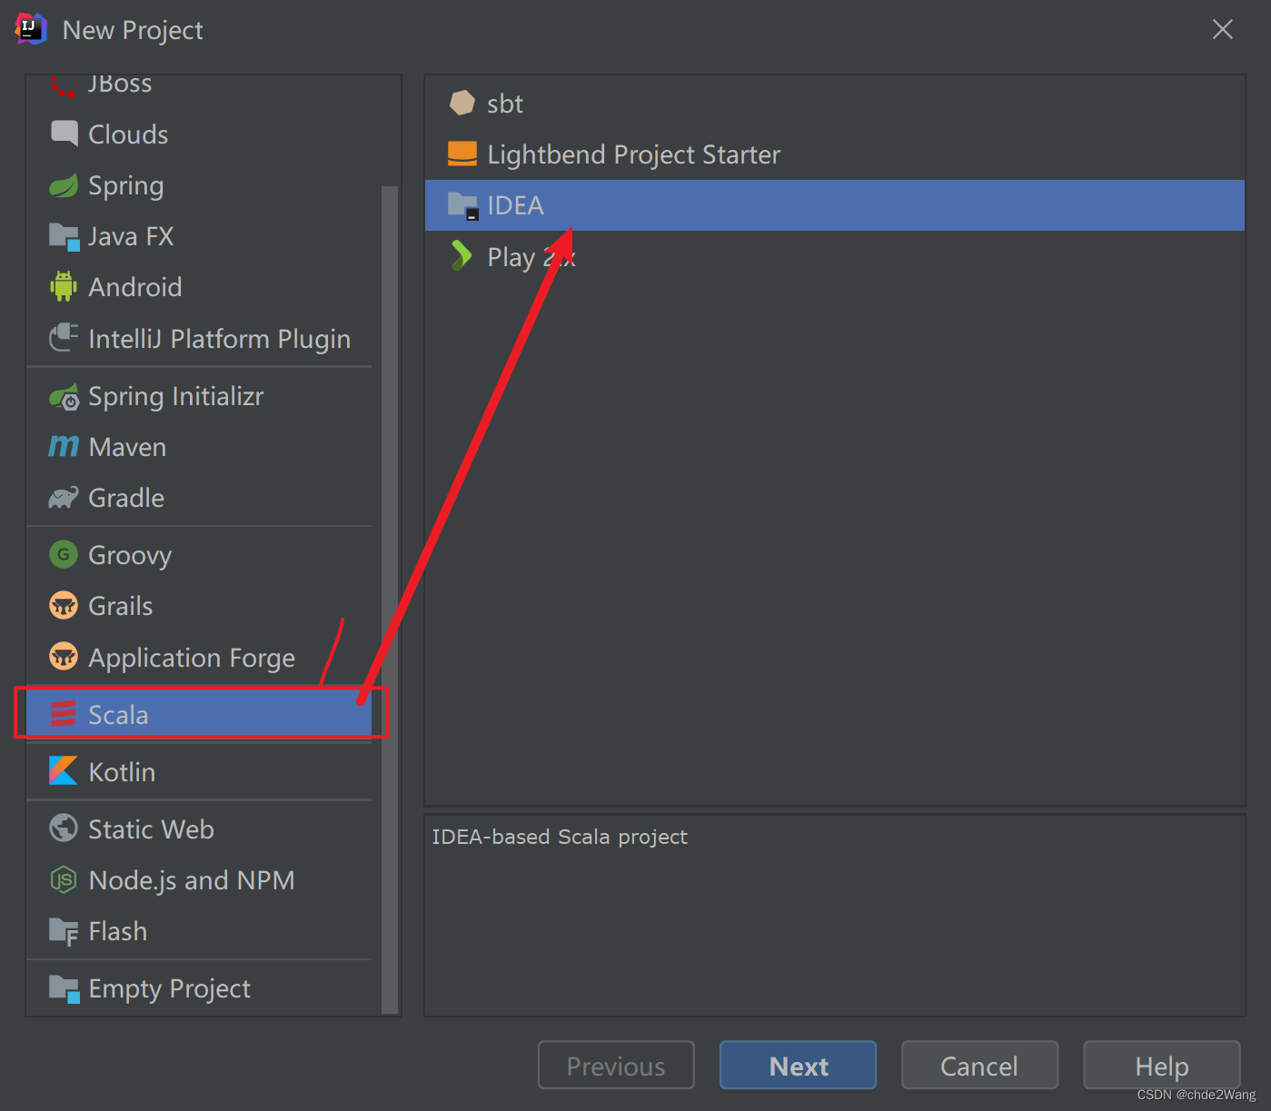Viewport: 1271px width, 1111px height.
Task: Click the Java FX folder icon
Action: click(x=64, y=237)
